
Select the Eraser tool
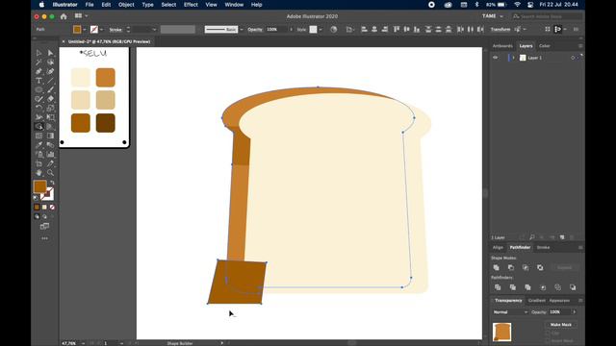[x=50, y=99]
